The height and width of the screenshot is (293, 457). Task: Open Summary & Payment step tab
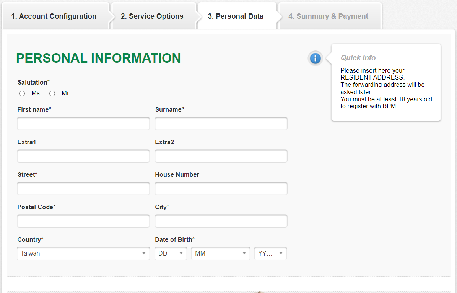328,16
